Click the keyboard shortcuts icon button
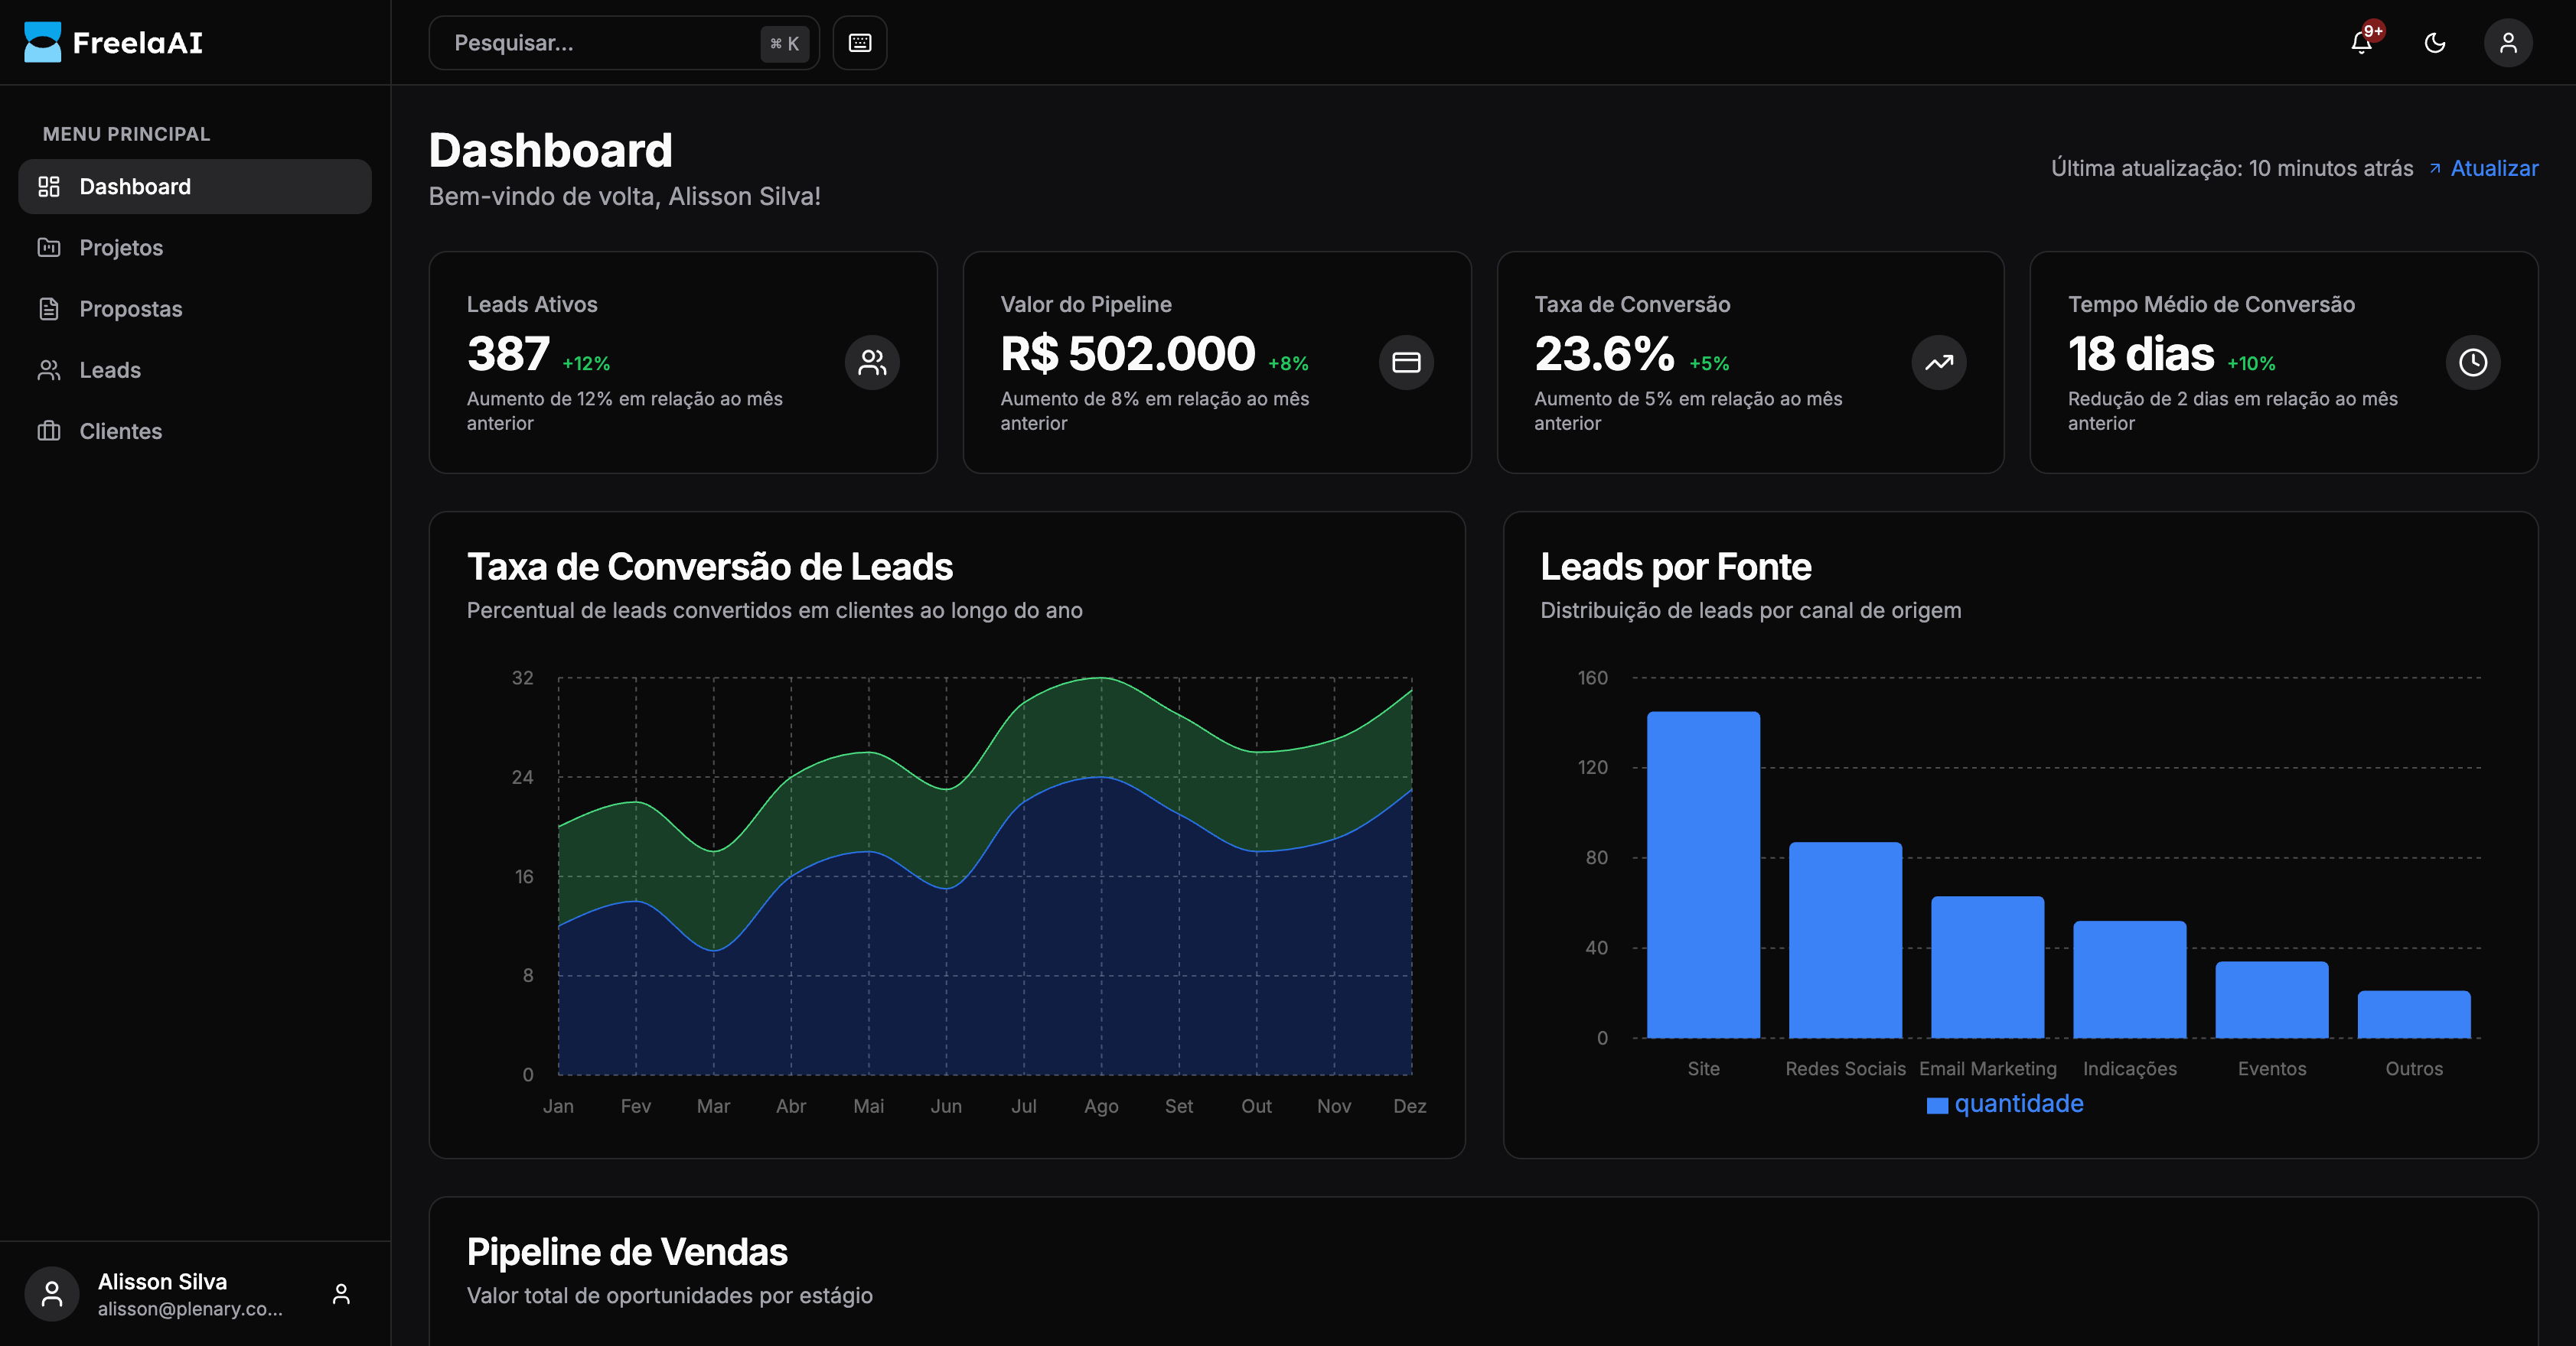The width and height of the screenshot is (2576, 1346). pos(860,43)
